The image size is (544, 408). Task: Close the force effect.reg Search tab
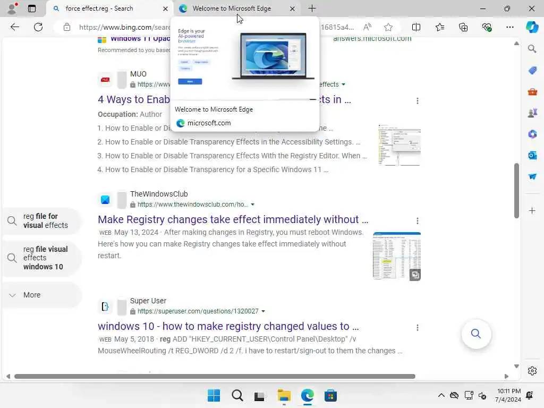coord(166,8)
